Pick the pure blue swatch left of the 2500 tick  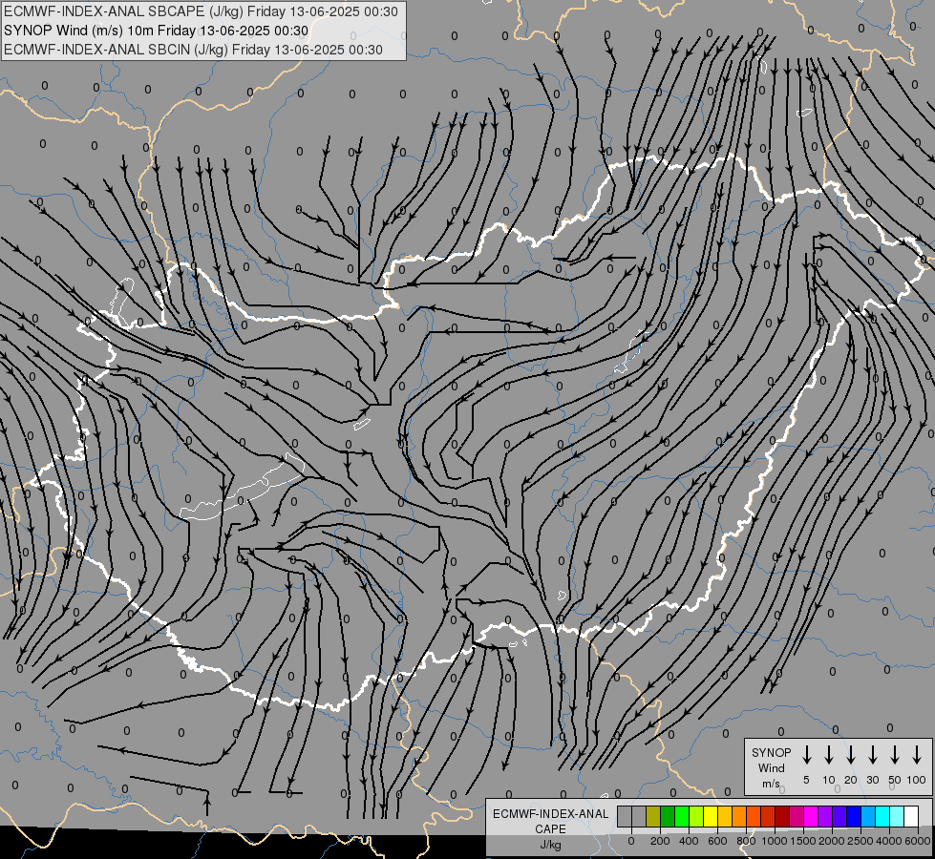click(855, 816)
